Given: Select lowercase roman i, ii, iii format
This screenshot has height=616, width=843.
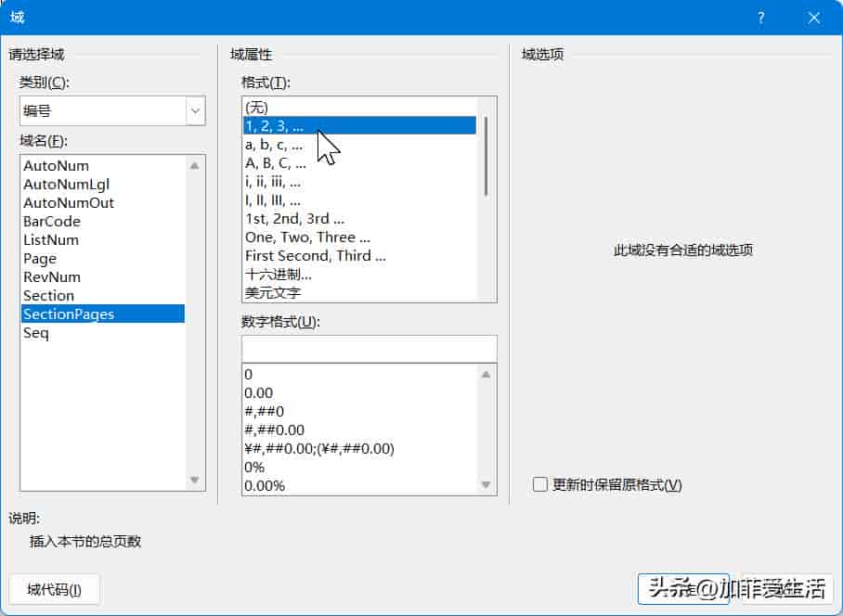Looking at the screenshot, I should coord(359,182).
